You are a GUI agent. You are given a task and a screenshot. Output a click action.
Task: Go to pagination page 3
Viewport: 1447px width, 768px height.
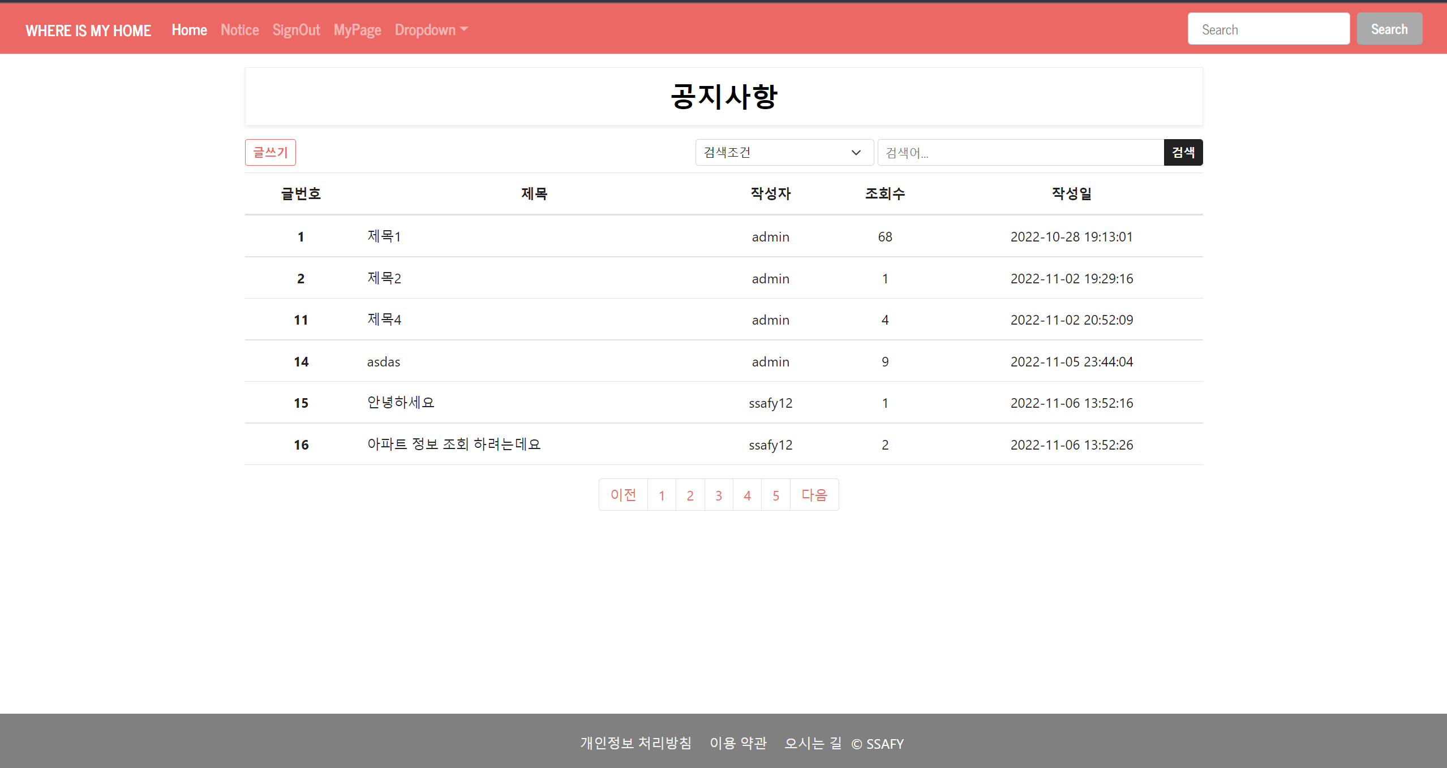(x=718, y=495)
